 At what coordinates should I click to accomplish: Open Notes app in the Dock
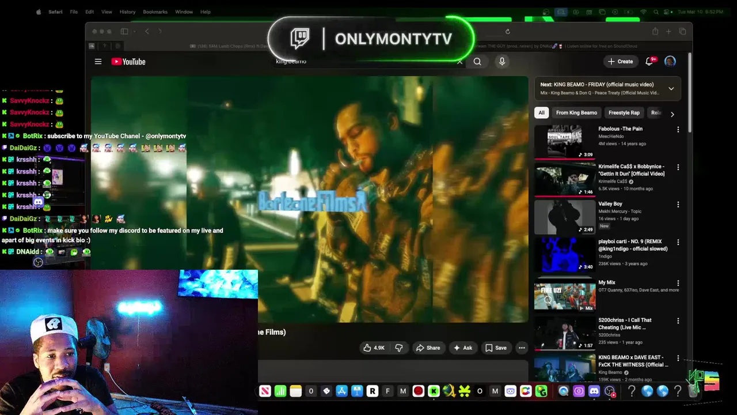[295, 391]
